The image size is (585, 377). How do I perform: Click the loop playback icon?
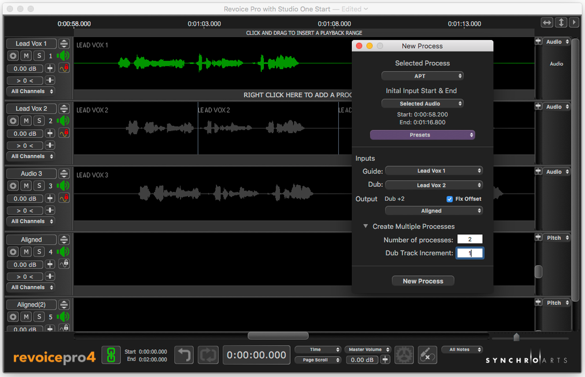tap(208, 355)
